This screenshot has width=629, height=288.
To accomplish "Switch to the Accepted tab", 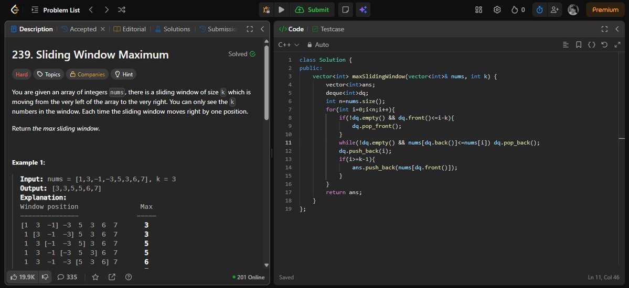I will [79, 29].
